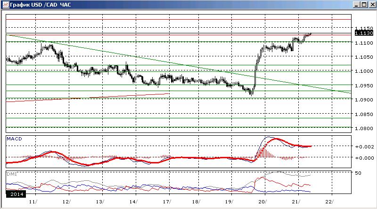
Task: Click the current price label 1.1130
Action: coord(364,33)
